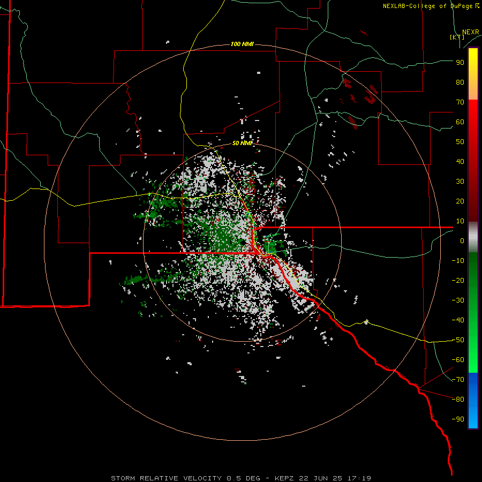Click the -70 value on velocity scale
The image size is (482, 482).
coord(458,380)
